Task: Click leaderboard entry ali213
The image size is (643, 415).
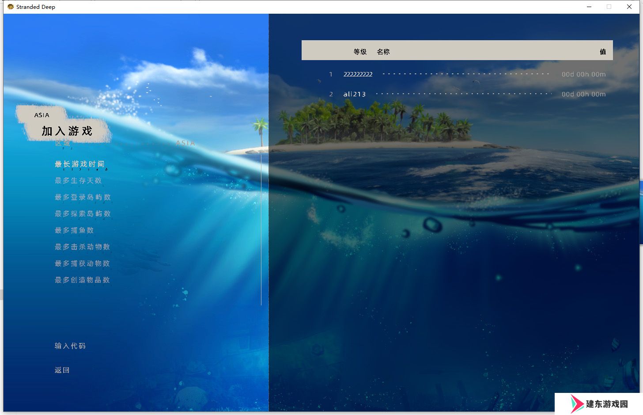Action: click(x=355, y=94)
